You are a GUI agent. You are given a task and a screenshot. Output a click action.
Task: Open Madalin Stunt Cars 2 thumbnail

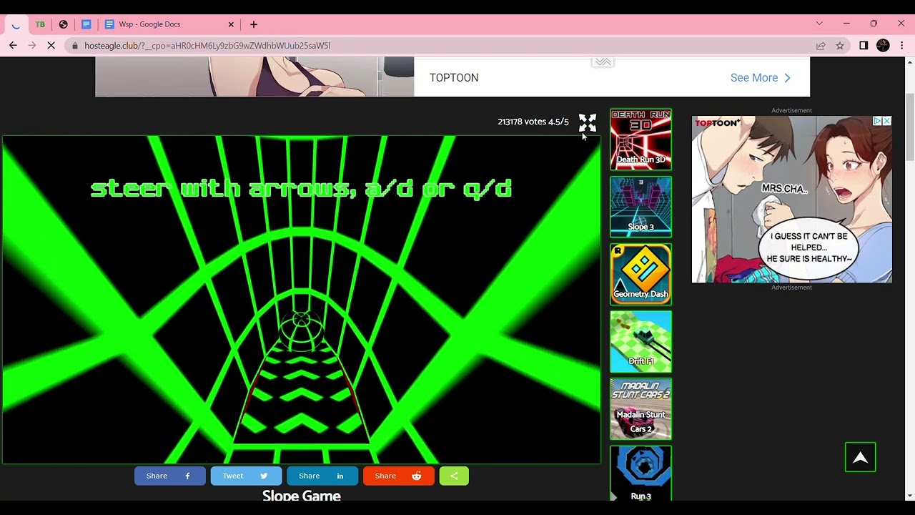(640, 408)
